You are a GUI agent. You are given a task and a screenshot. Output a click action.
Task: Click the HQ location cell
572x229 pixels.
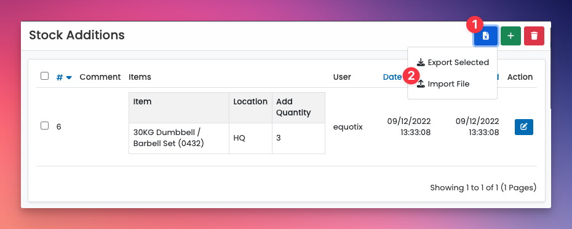250,138
